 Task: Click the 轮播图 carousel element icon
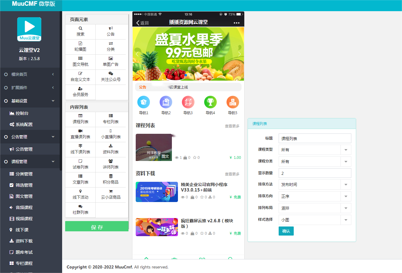pyautogui.click(x=80, y=47)
